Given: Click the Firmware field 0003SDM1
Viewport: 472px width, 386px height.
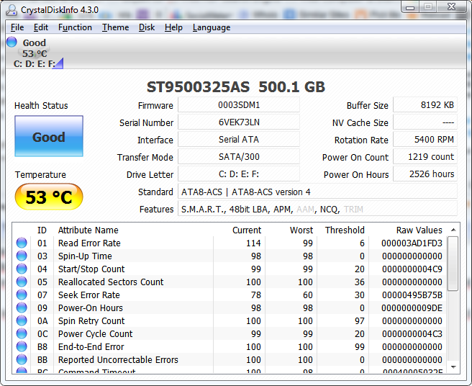Looking at the screenshot, I should pyautogui.click(x=239, y=105).
